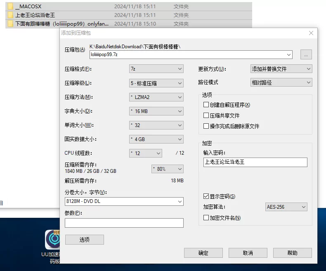This screenshot has height=271, width=326.
Task: Click the 1840 MB / 26 GB / 32 GB text
Action: pyautogui.click(x=90, y=171)
